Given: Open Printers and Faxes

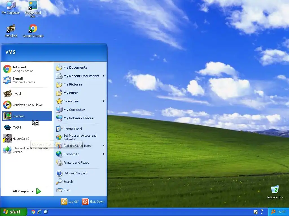Looking at the screenshot, I should 80,163.
